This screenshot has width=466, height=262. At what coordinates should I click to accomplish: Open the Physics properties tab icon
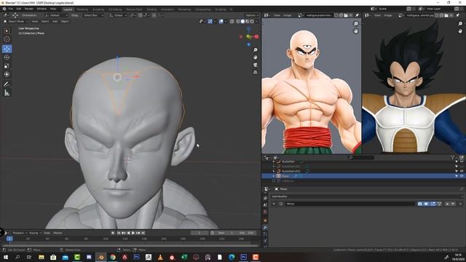click(x=265, y=241)
